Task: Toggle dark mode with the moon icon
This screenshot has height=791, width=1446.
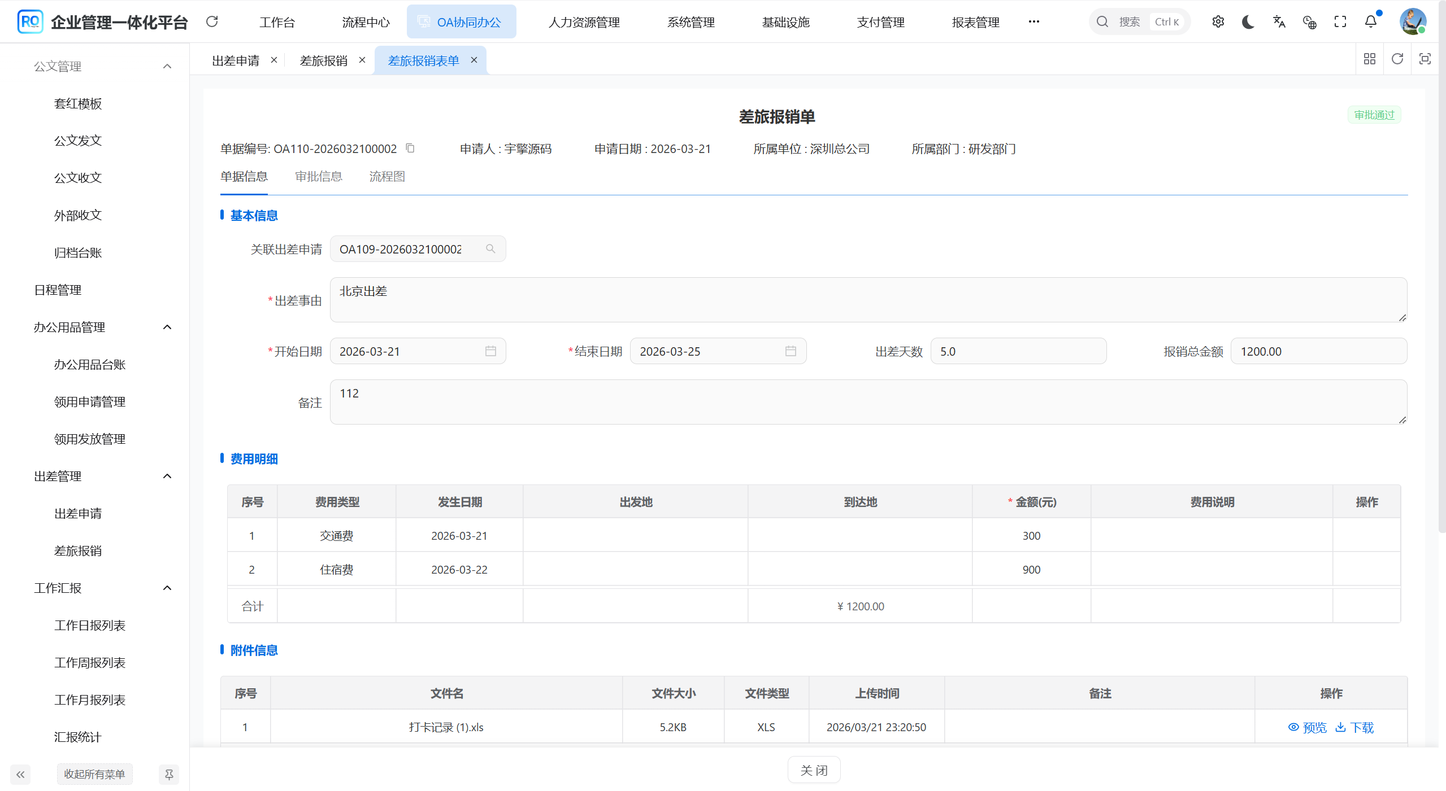Action: (x=1248, y=21)
